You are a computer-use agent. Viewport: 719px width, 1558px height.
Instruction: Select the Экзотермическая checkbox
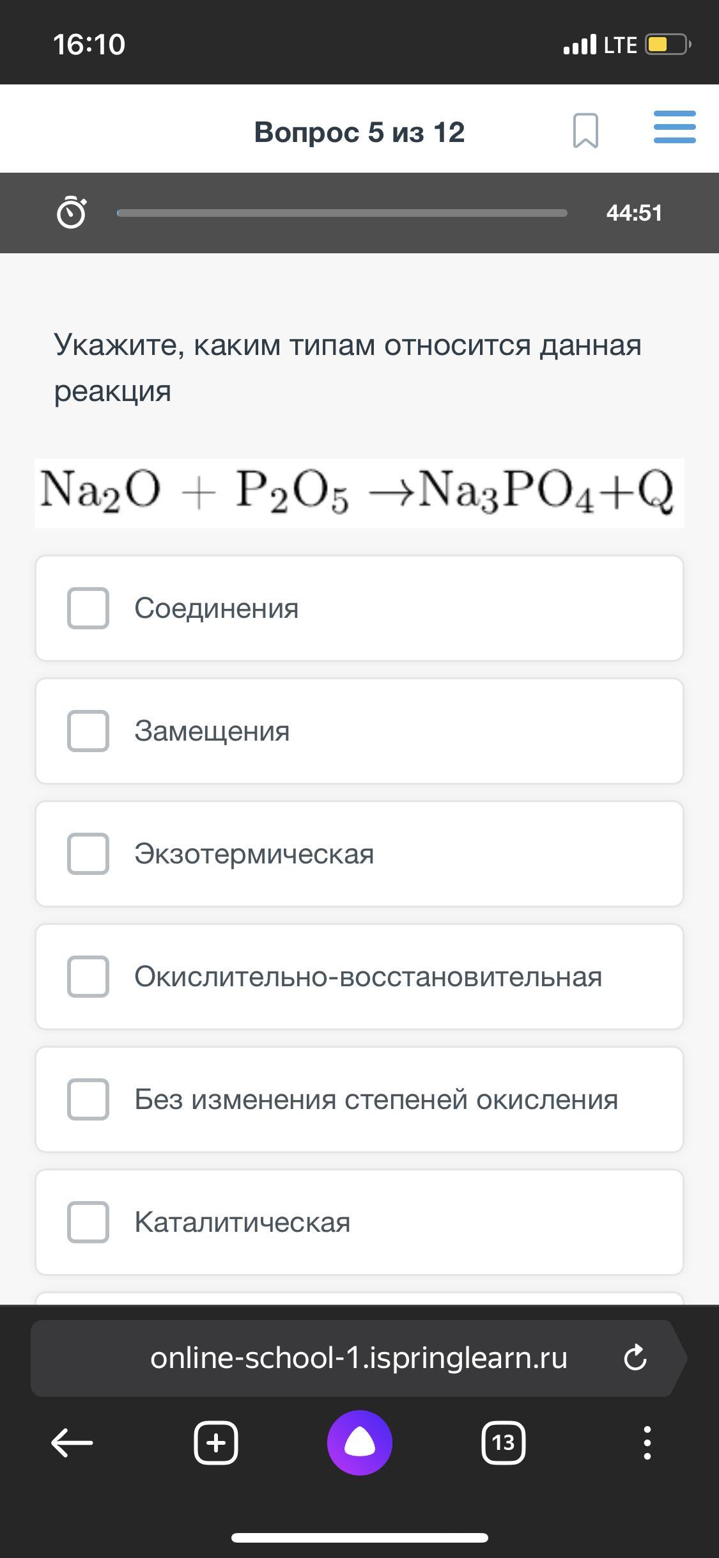pos(88,854)
